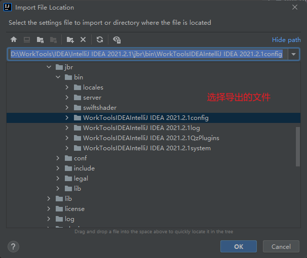Confirm selection with OK button
The width and height of the screenshot is (307, 258).
point(239,246)
